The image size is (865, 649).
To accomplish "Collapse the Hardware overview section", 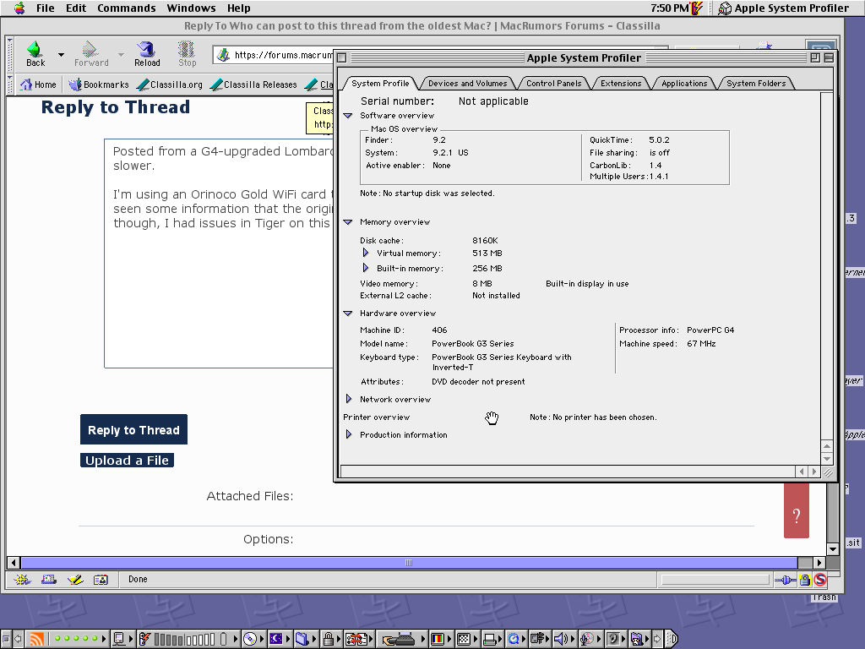I will pyautogui.click(x=347, y=313).
